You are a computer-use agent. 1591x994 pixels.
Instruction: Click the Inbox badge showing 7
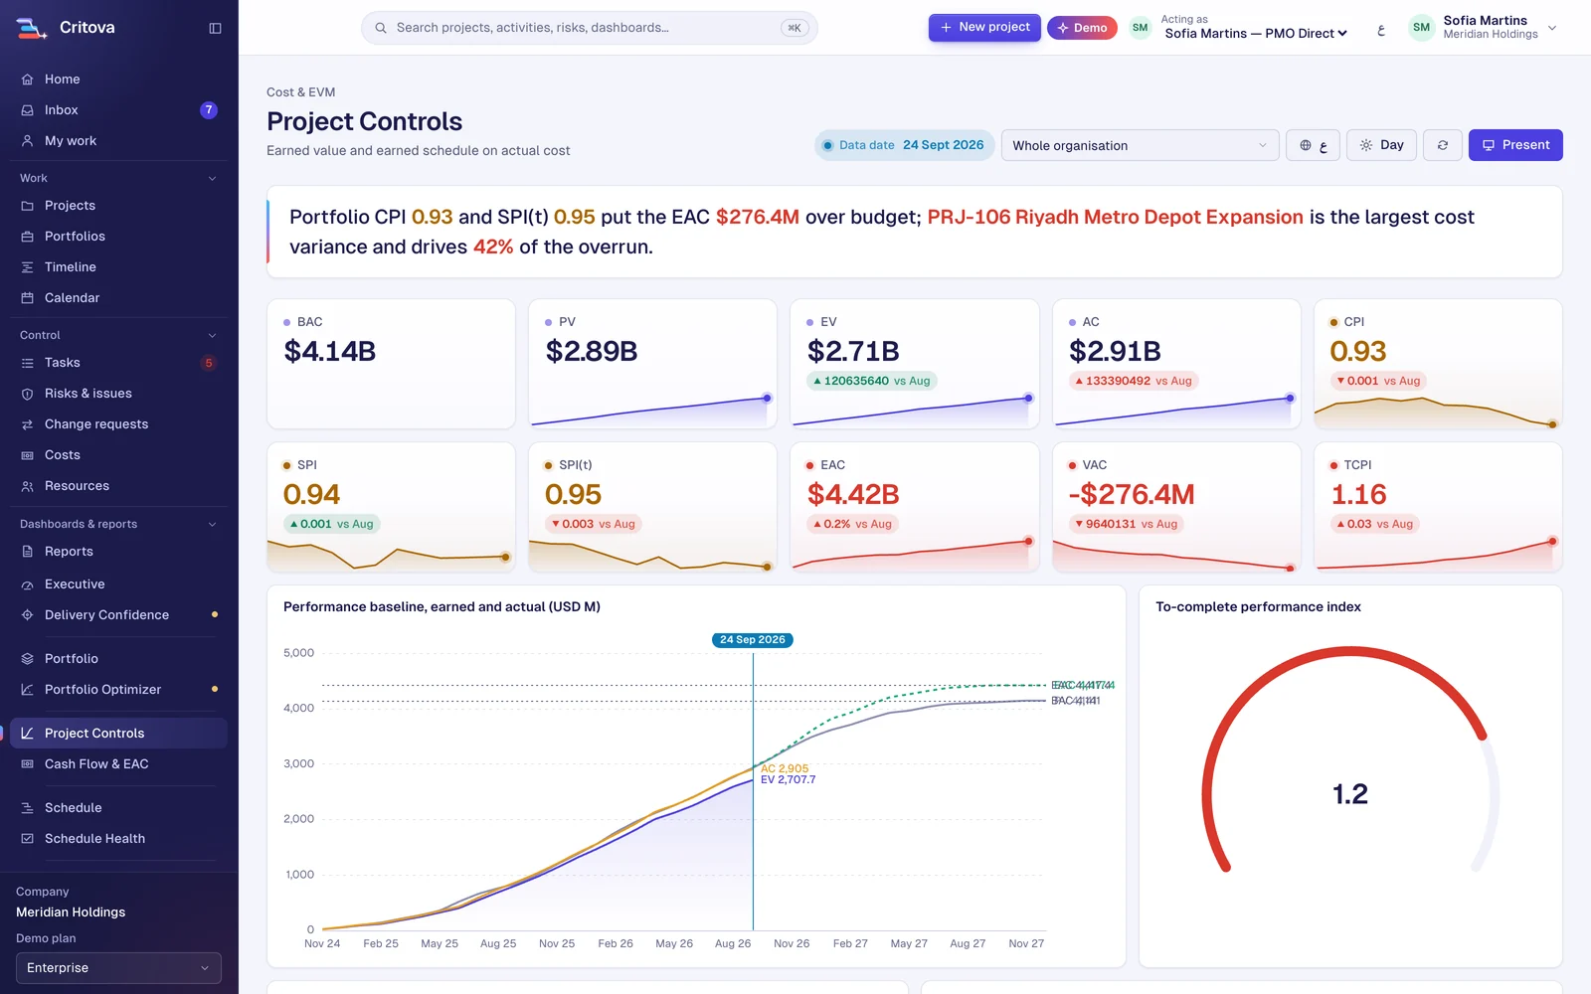point(209,110)
